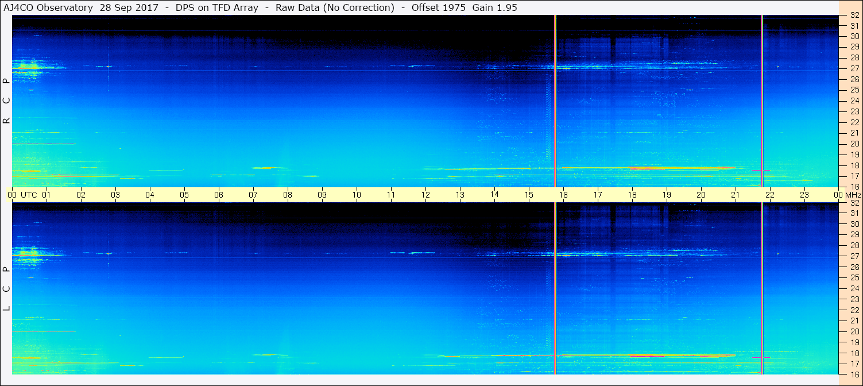
Task: Click the 21 MHz label of LCP panel
Action: (x=854, y=321)
